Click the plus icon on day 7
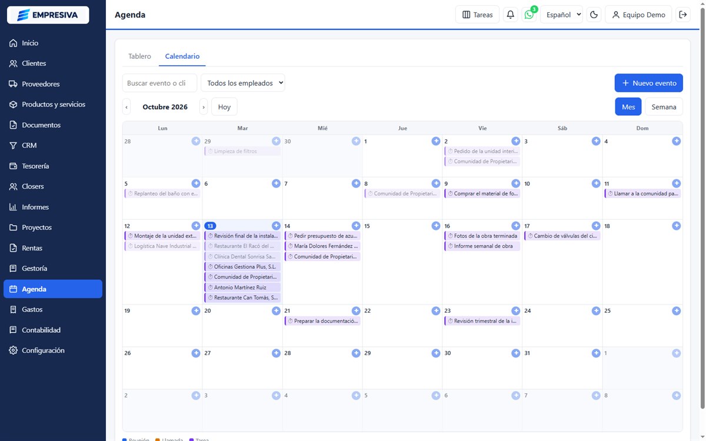 [x=356, y=183]
